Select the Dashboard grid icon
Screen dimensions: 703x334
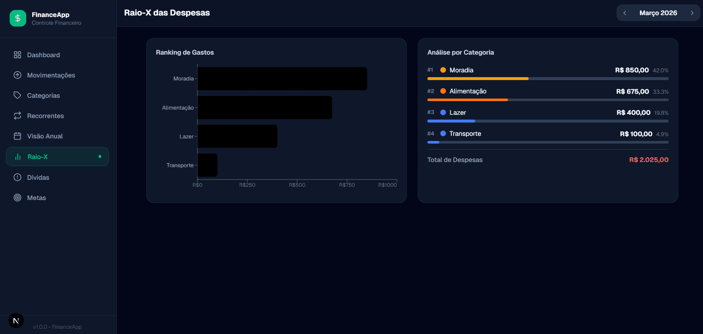pos(17,55)
